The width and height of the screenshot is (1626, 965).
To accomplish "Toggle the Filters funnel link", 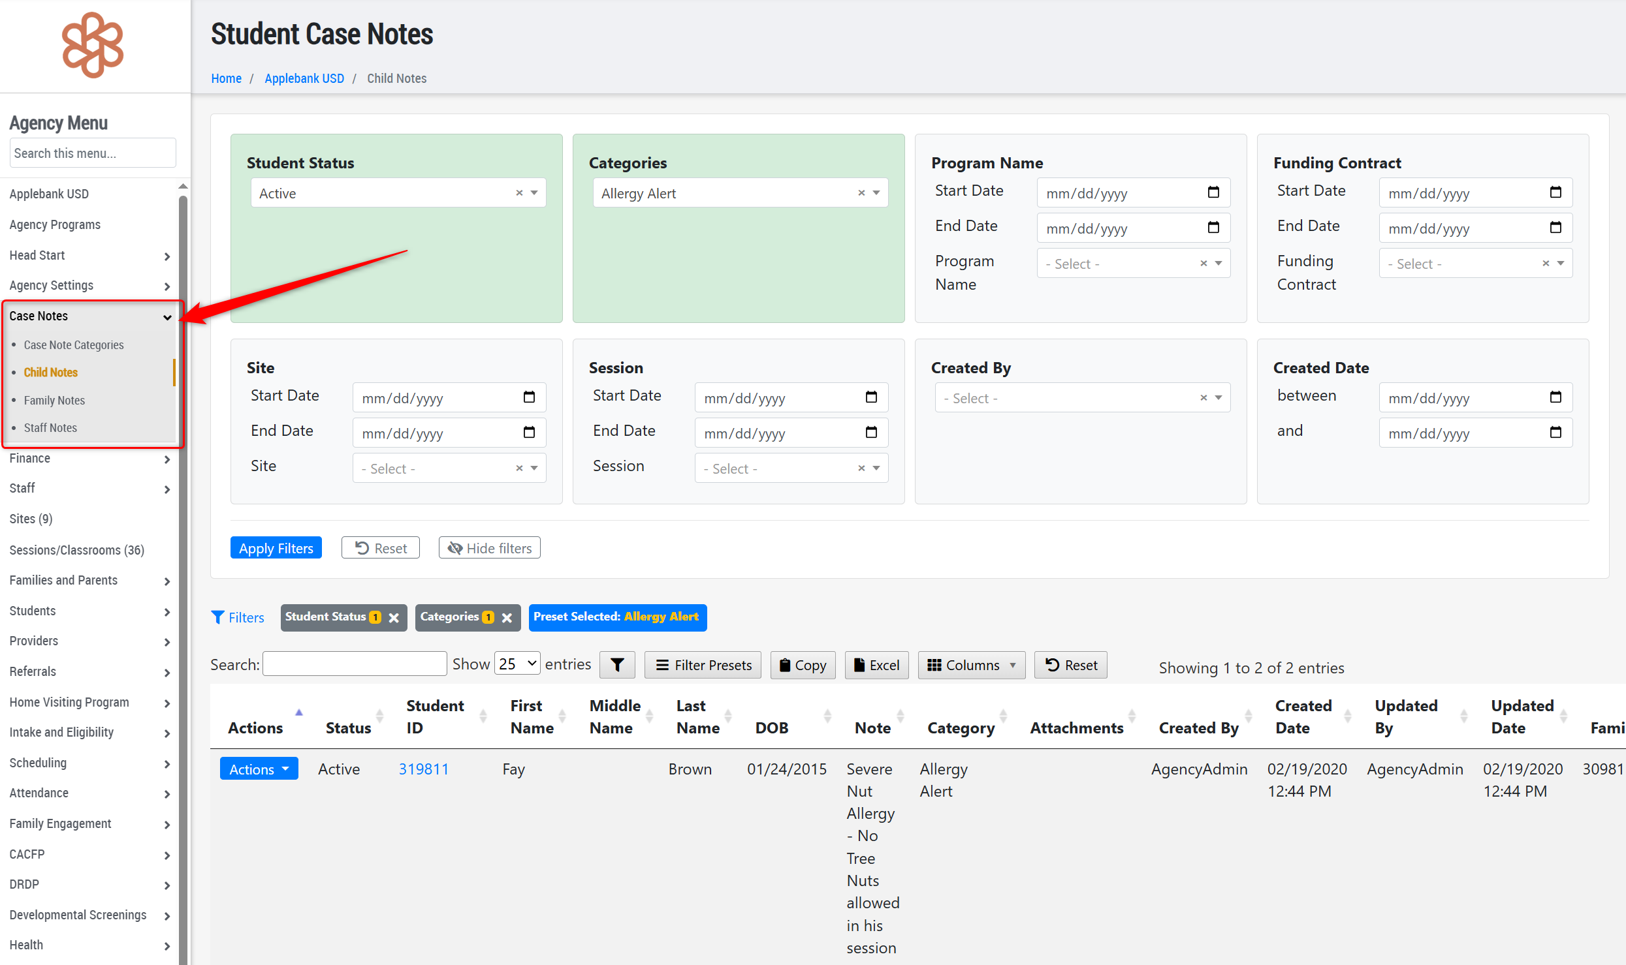I will (x=238, y=617).
